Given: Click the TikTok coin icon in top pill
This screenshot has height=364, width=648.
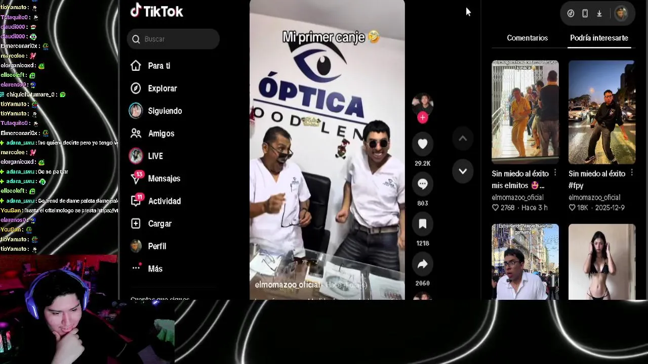Looking at the screenshot, I should [x=571, y=14].
